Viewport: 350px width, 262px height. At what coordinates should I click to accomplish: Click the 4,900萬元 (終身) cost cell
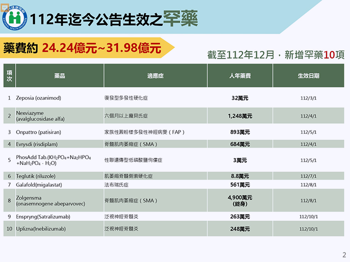coord(240,200)
